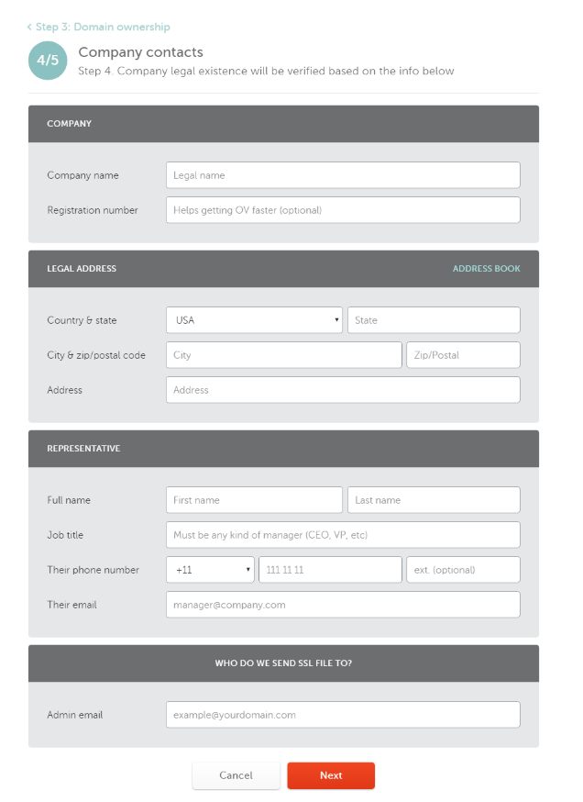
Task: Select the First name field
Action: [x=254, y=500]
